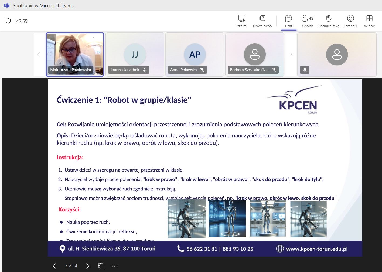Click Barbara Szczotka's avatar icon
Screen dimensions: 382x272
(255, 54)
